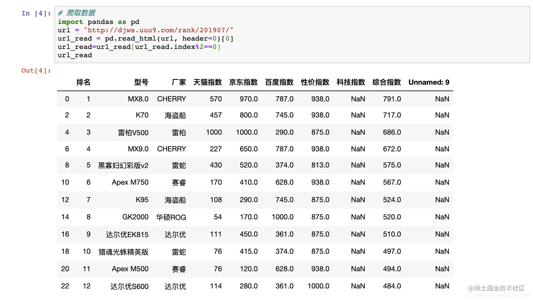Click the 1000.0 Baidu value in GK2000 row
This screenshot has width=533, height=300.
click(283, 217)
